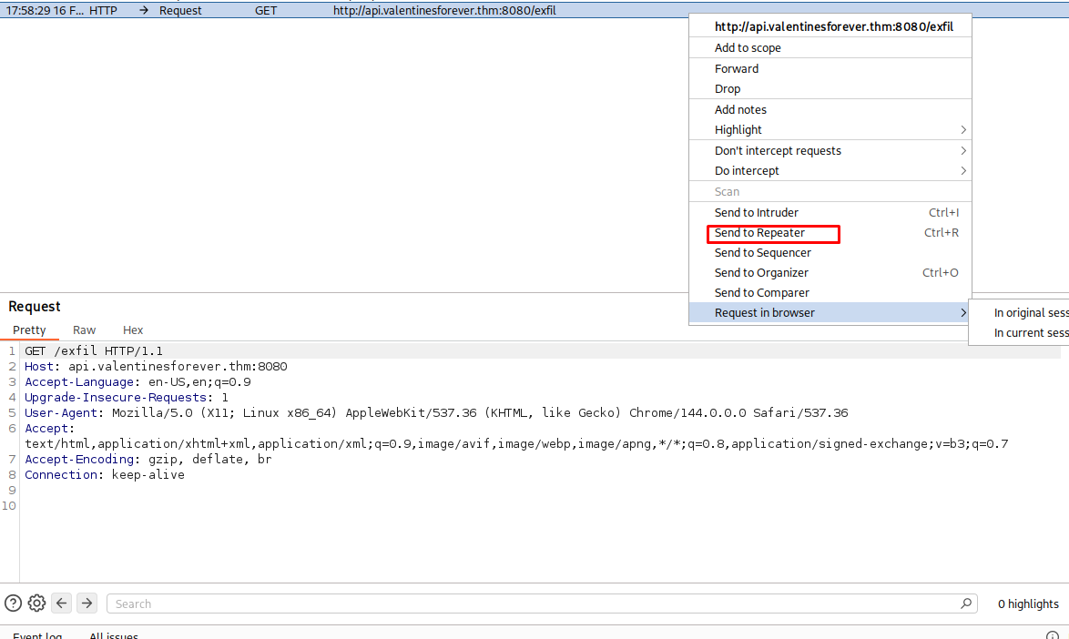Select Send to Comparer
The width and height of the screenshot is (1069, 639).
click(762, 293)
